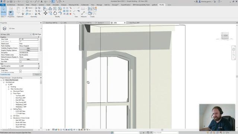The height and width of the screenshot is (134, 238).
Task: Click the ViewCube FRONT face
Action: [x=225, y=36]
